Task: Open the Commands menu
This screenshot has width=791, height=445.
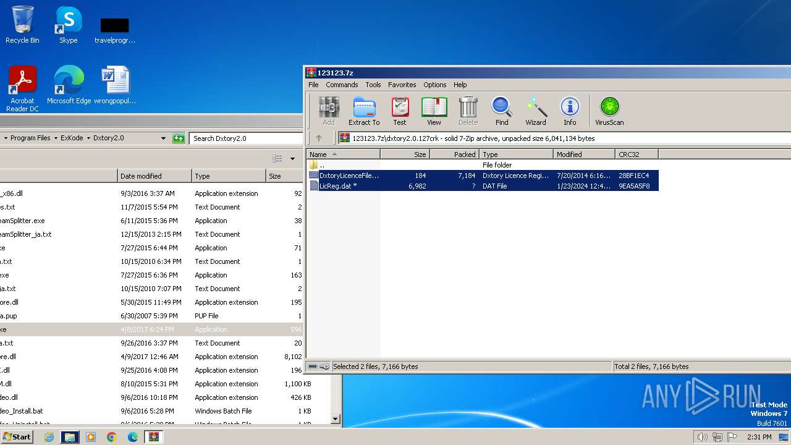Action: (342, 85)
